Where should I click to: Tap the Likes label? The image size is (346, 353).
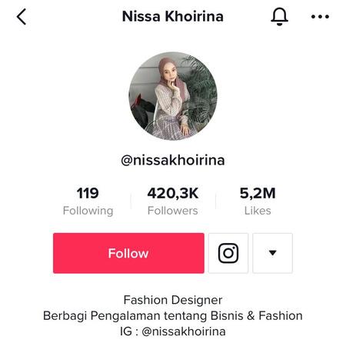(258, 211)
